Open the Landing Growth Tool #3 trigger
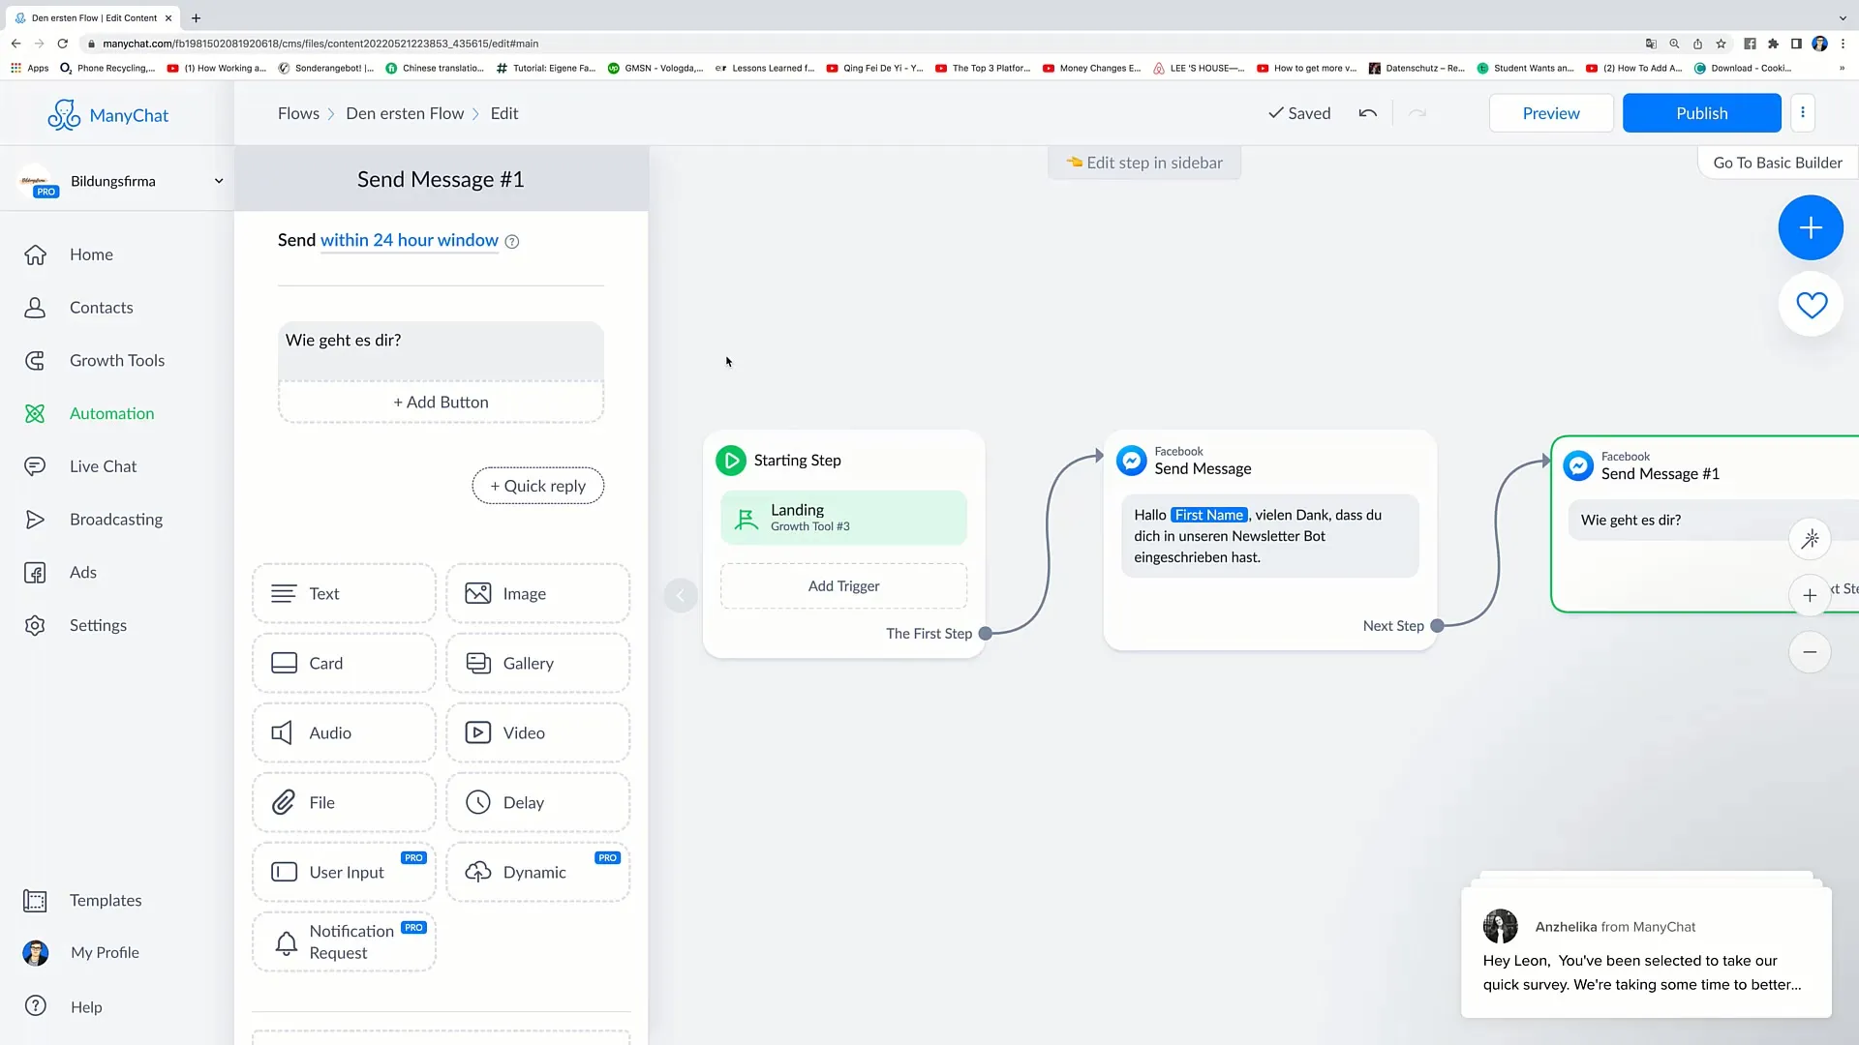 843,518
